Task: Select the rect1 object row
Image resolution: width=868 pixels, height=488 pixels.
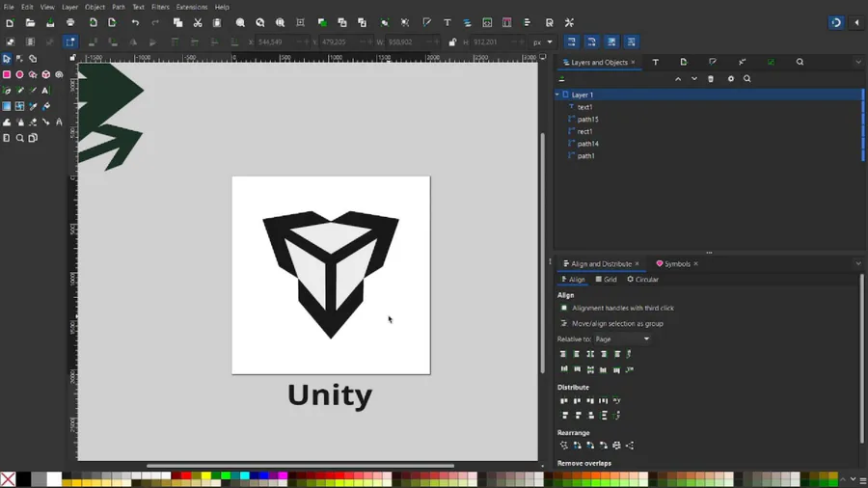Action: click(709, 132)
